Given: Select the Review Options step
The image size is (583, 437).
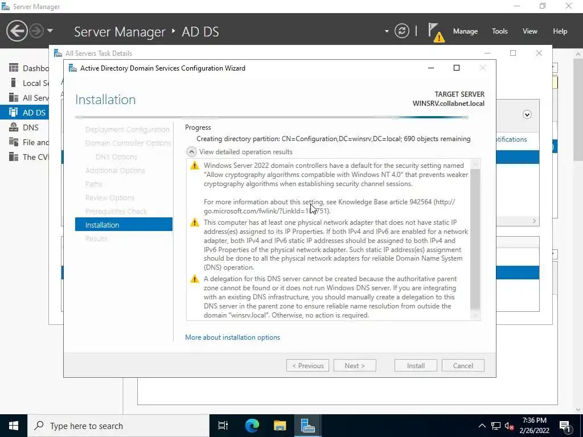Looking at the screenshot, I should click(x=110, y=197).
